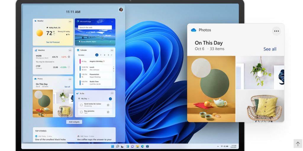Select day 9 in Calendar widget
Viewport: 303px width, 151px height.
[108, 55]
